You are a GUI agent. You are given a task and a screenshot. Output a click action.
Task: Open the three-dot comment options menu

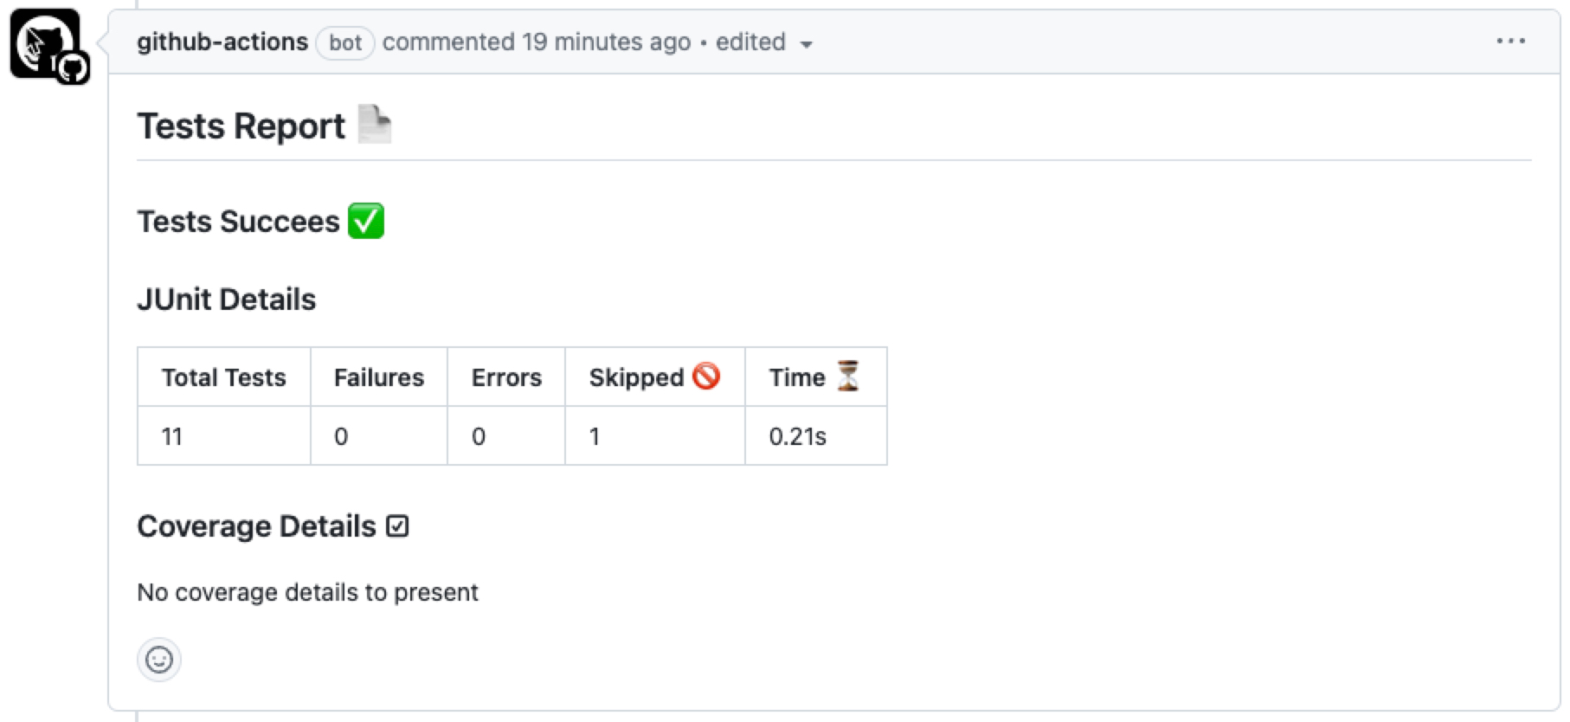point(1510,42)
